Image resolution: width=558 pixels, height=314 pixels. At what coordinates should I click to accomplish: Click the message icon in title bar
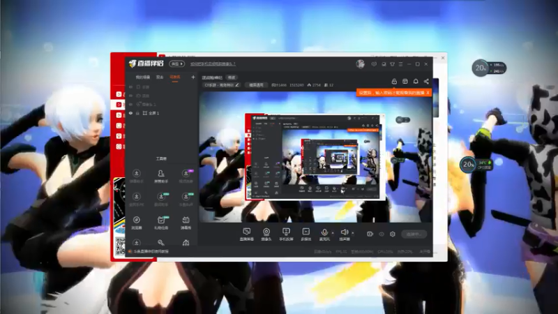[374, 64]
